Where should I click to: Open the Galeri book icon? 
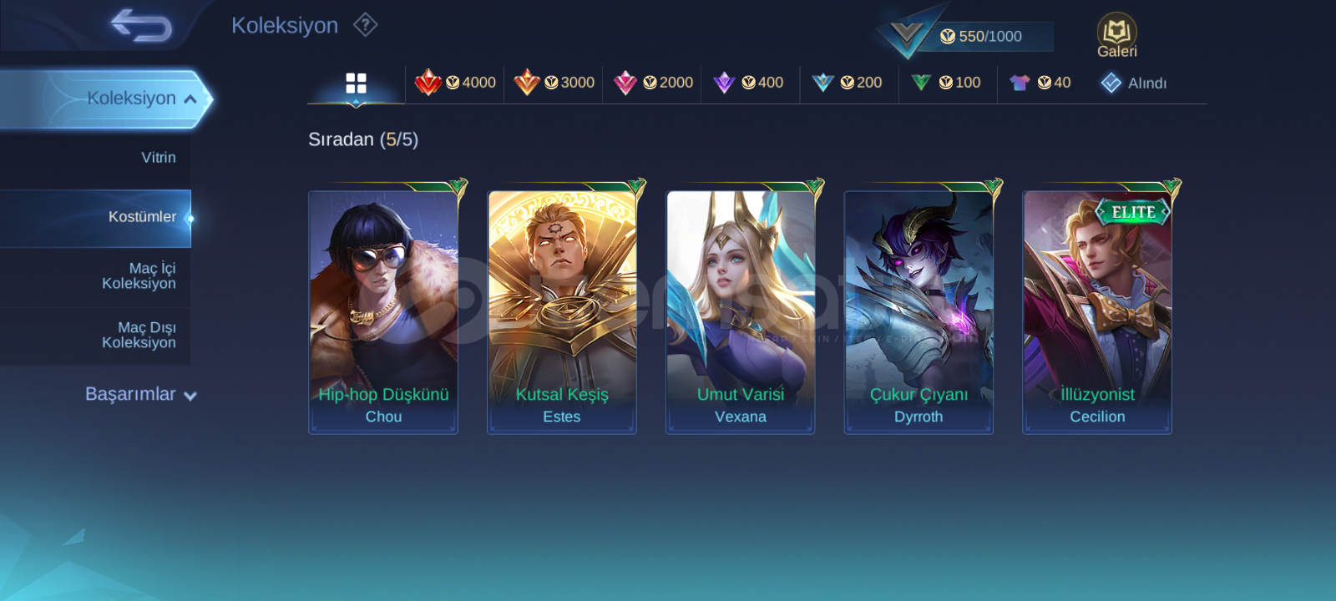(1116, 36)
